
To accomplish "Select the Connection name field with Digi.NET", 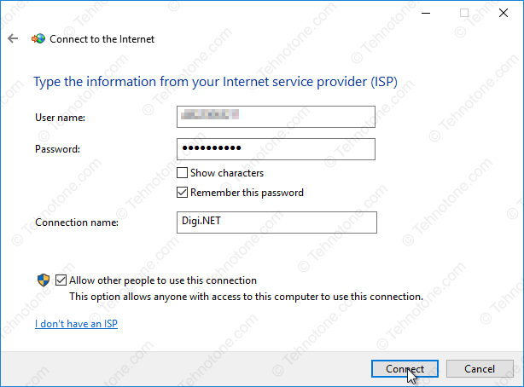I will tap(277, 222).
